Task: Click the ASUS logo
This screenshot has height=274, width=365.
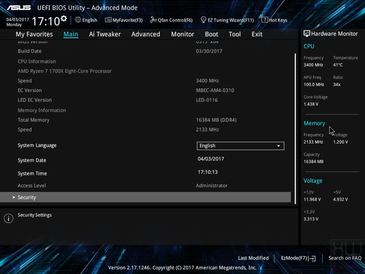Action: click(x=19, y=8)
